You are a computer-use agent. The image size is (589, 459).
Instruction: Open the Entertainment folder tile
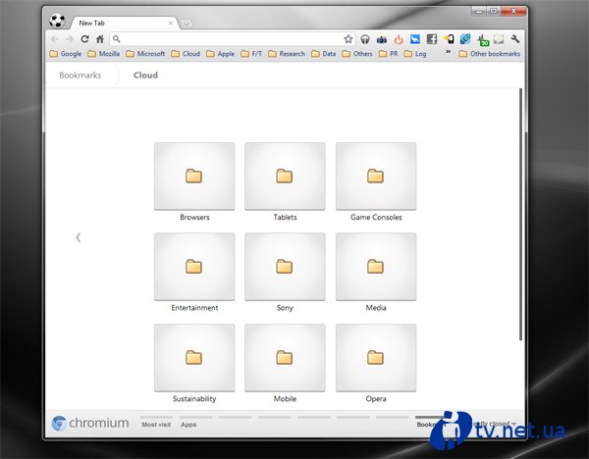click(194, 267)
